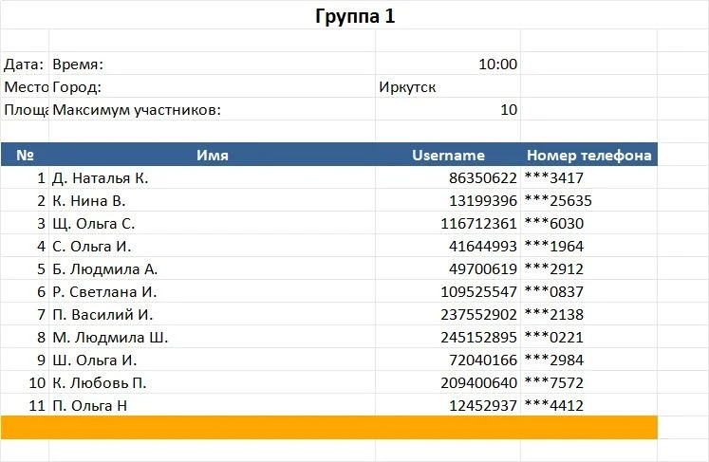Select the name cell 'Ш. Ольга И.'
Image resolution: width=709 pixels, height=462 pixels.
(x=212, y=360)
